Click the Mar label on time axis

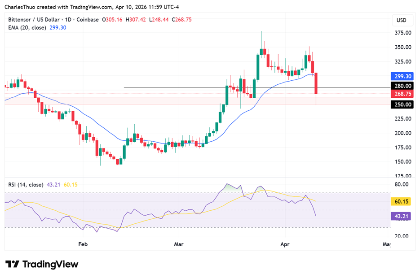(179, 244)
